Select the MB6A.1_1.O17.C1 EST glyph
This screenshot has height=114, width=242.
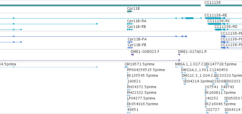179,67
